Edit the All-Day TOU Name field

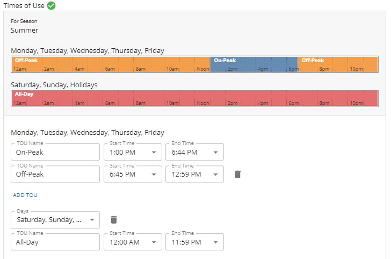click(55, 242)
